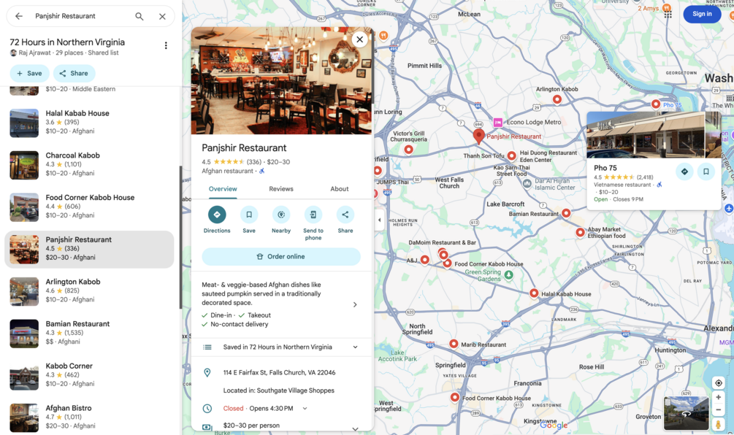Click Hai Duong Restaurant map pin
This screenshot has width=734, height=435.
[512, 155]
